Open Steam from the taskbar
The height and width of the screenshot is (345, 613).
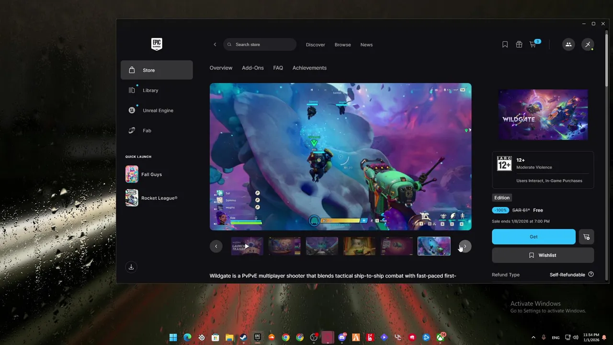point(243,337)
